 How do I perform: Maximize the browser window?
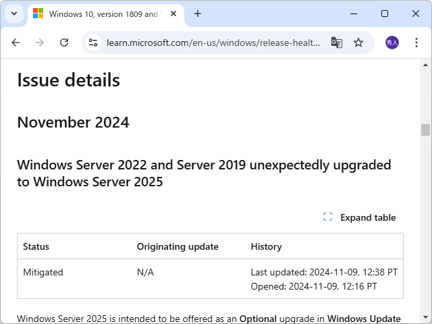pos(385,13)
